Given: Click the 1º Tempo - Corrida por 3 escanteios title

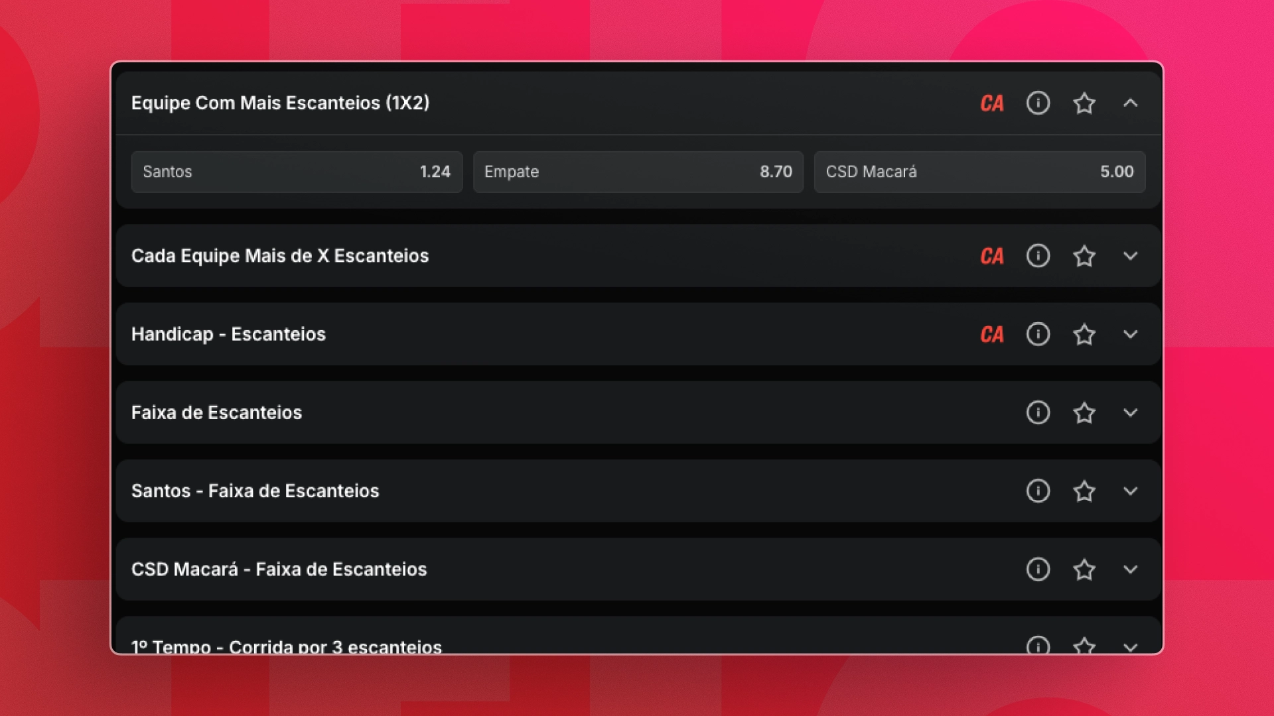Looking at the screenshot, I should point(287,646).
